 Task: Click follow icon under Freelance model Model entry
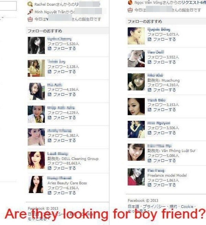[x=149, y=185]
